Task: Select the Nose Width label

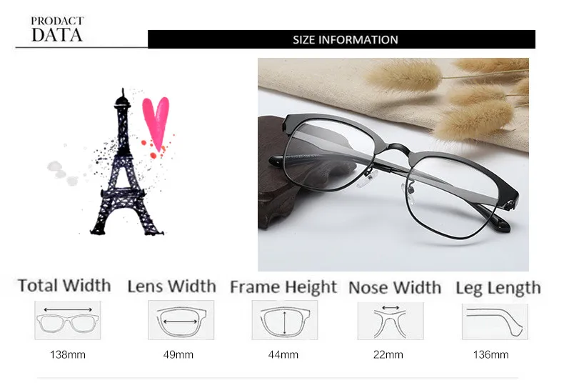Action: 395,287
